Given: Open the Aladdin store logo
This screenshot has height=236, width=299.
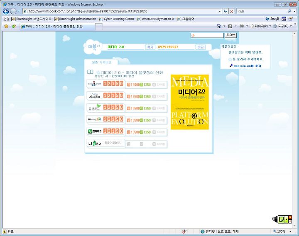Looking at the screenshot, I should (x=95, y=96).
